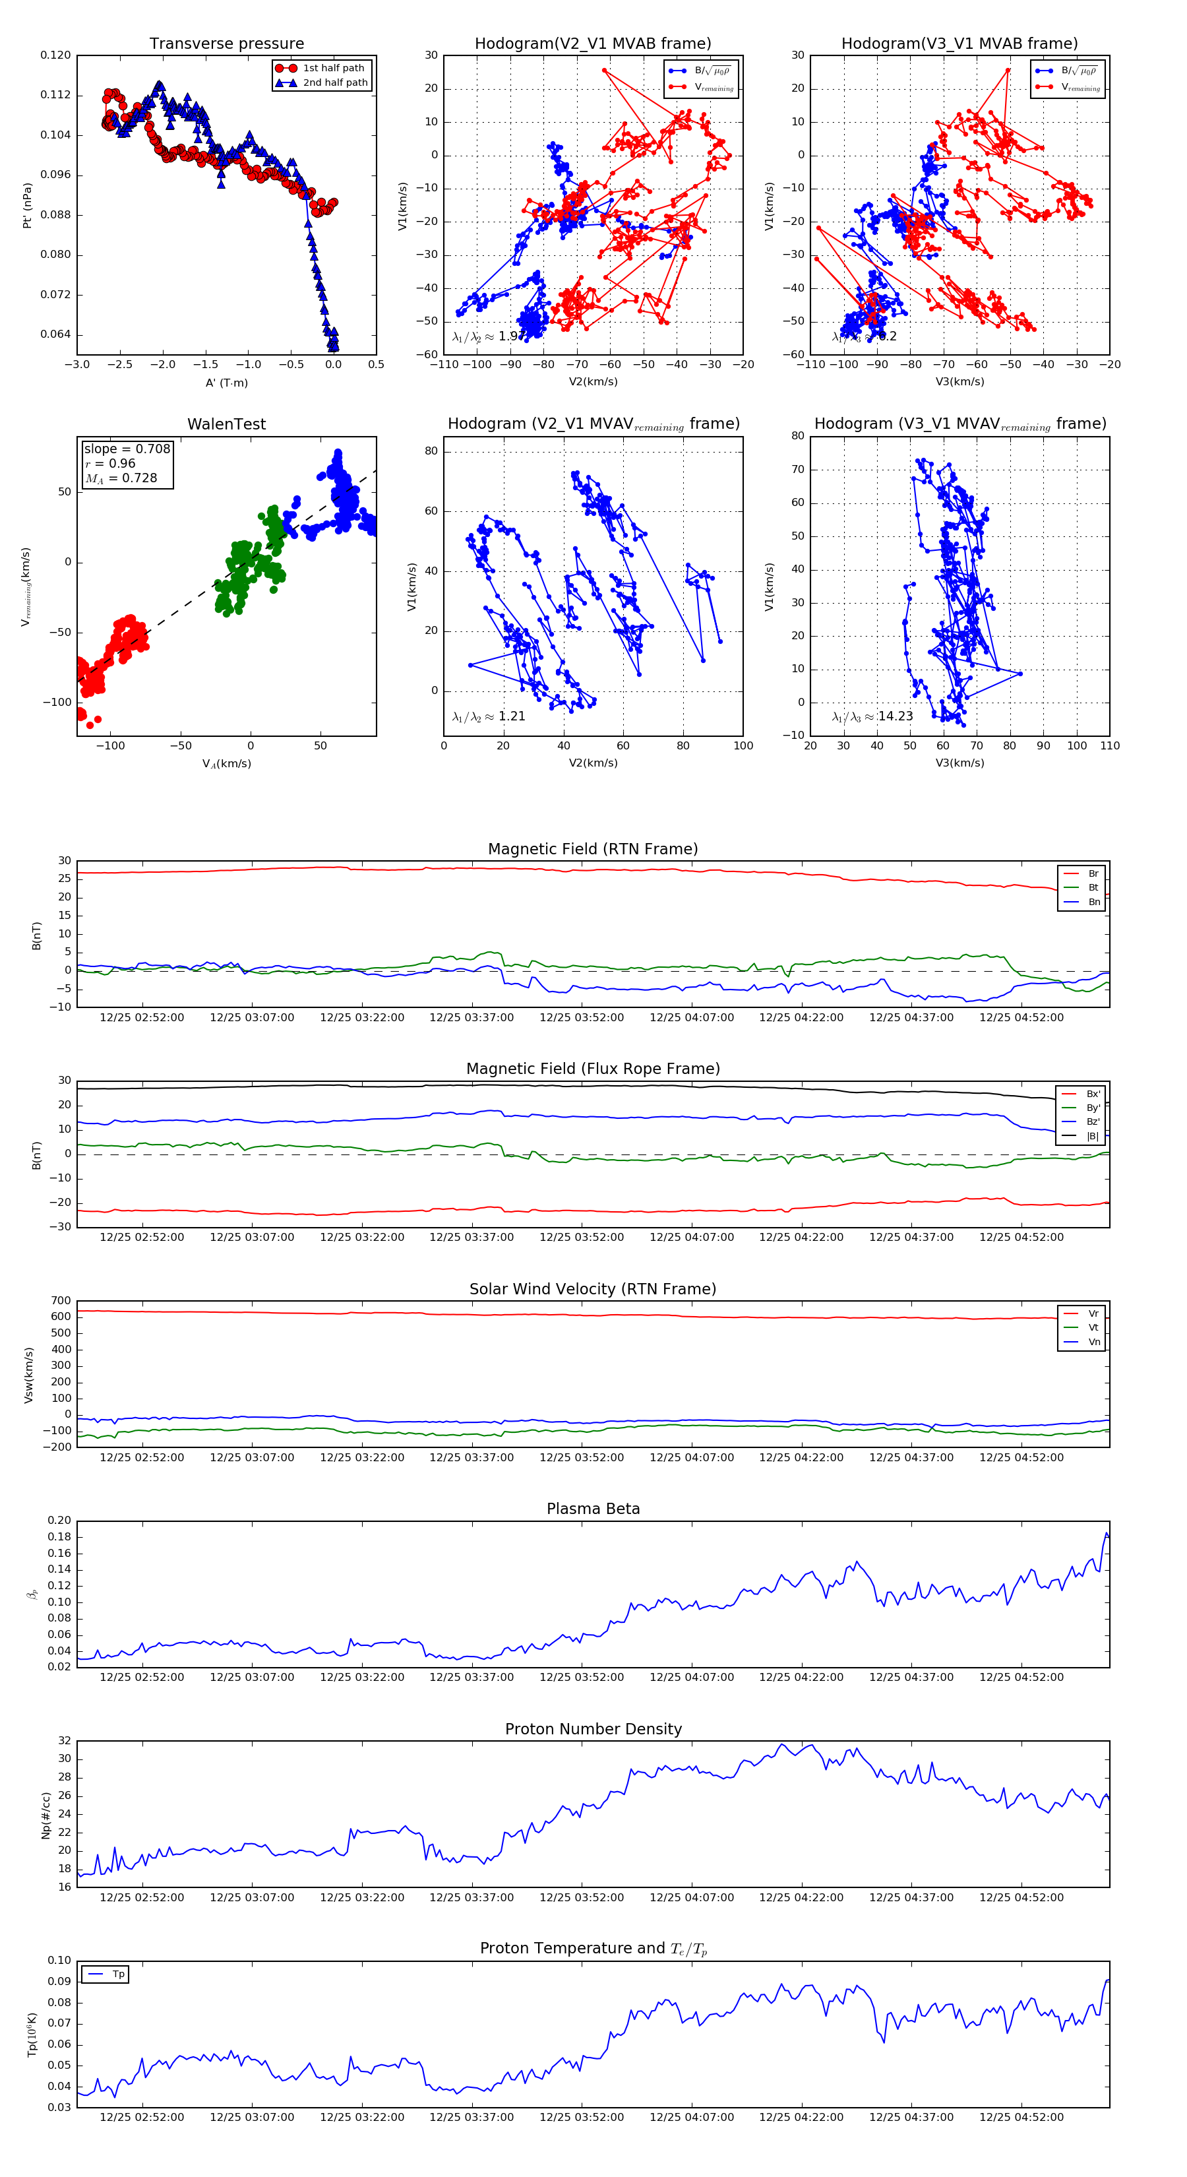Viewport: 1187px width, 2177px height.
Task: Select the |B| legend entry
Action: click(1081, 1137)
